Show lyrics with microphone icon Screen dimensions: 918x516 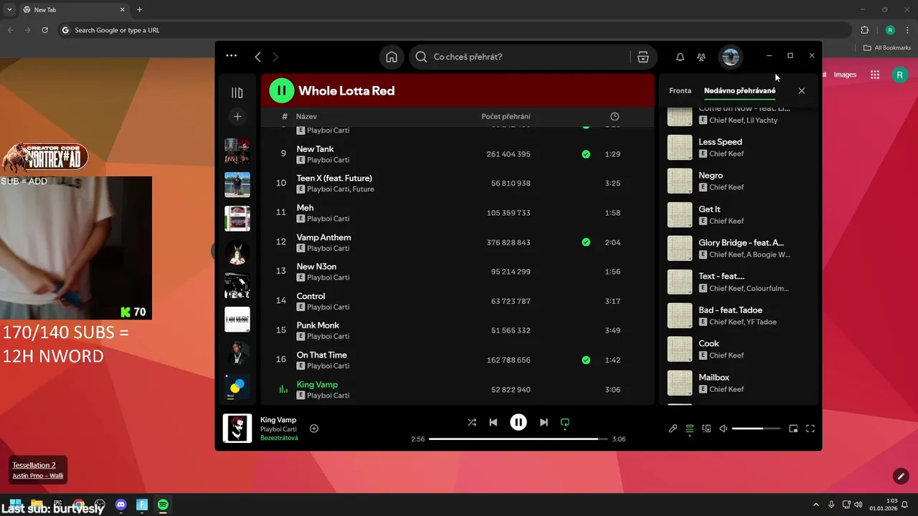point(673,429)
